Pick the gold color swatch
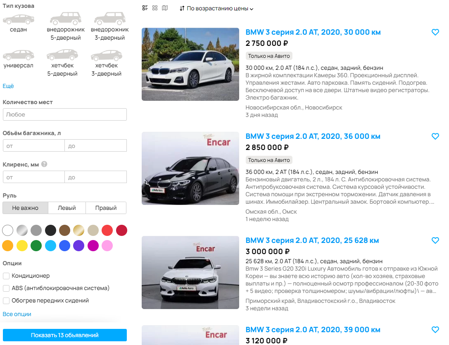Viewport: 449px width, 345px height. (79, 231)
